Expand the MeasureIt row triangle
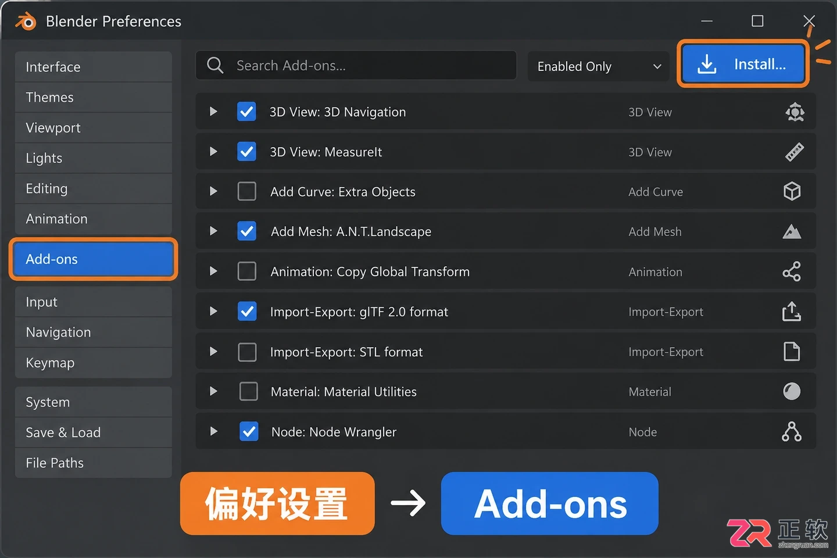This screenshot has height=558, width=837. (x=213, y=151)
